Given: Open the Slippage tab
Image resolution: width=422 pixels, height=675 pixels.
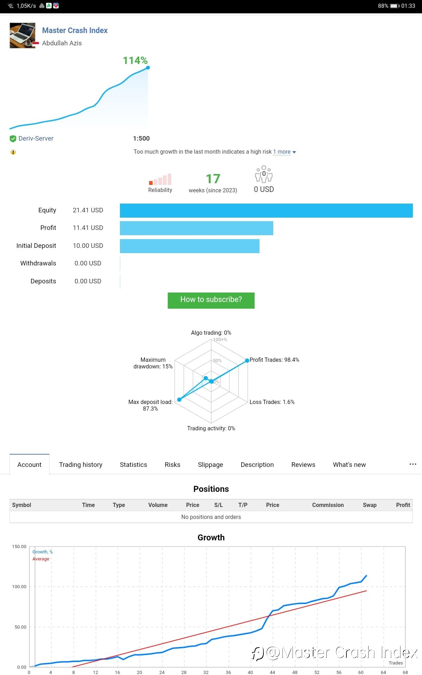Looking at the screenshot, I should [210, 464].
